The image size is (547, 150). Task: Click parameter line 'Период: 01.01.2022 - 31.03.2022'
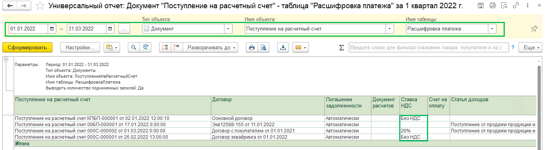(77, 64)
